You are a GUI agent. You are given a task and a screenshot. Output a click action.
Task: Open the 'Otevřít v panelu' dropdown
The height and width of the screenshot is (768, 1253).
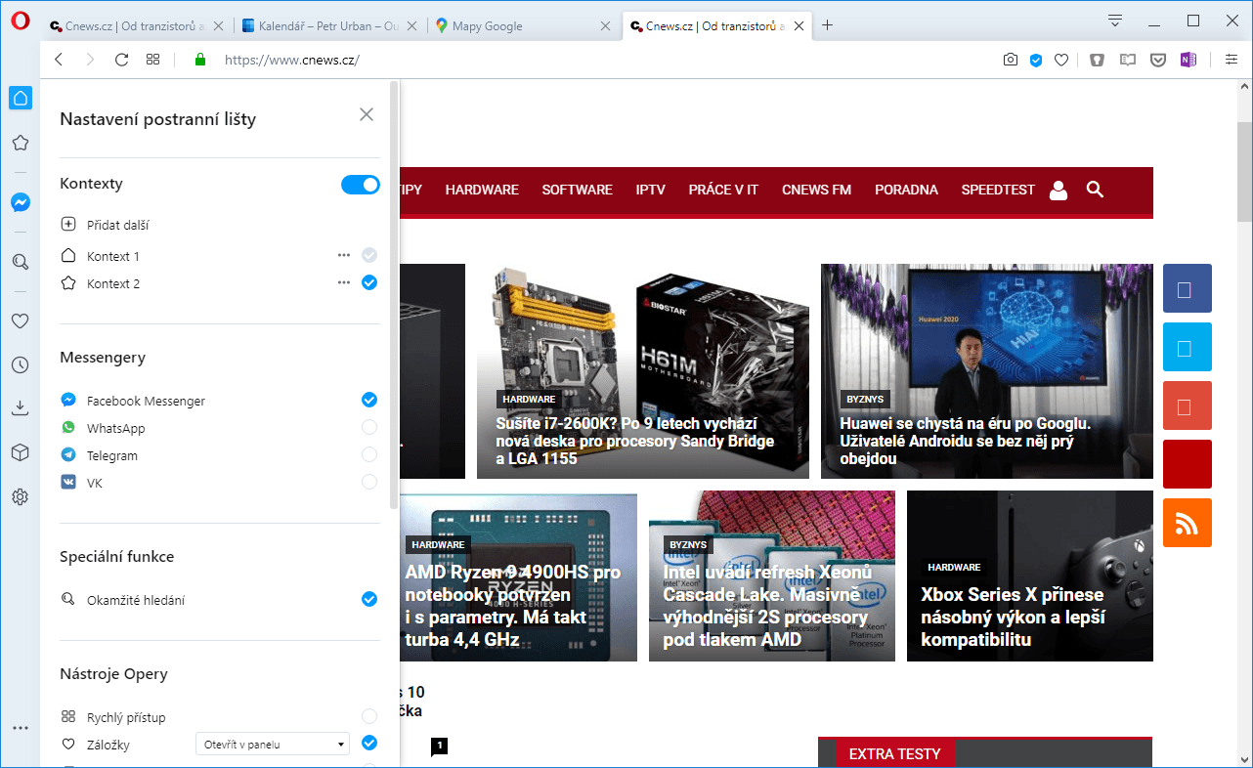(273, 744)
